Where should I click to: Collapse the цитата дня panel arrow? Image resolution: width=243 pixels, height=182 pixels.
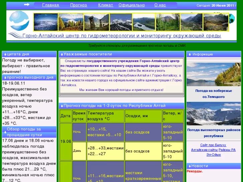5,54
